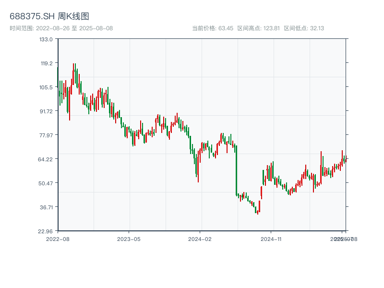Click the 2024-02 x-axis date label
This screenshot has width=384, height=288.
[x=200, y=239]
